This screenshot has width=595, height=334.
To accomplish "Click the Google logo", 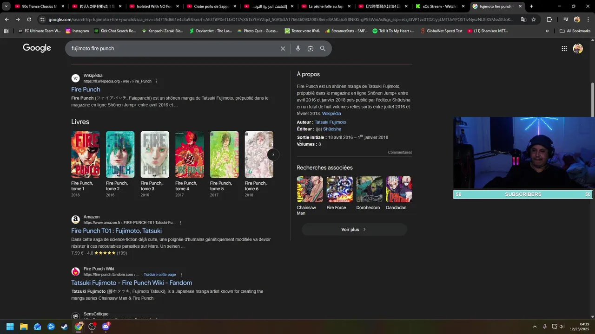I will click(x=37, y=48).
